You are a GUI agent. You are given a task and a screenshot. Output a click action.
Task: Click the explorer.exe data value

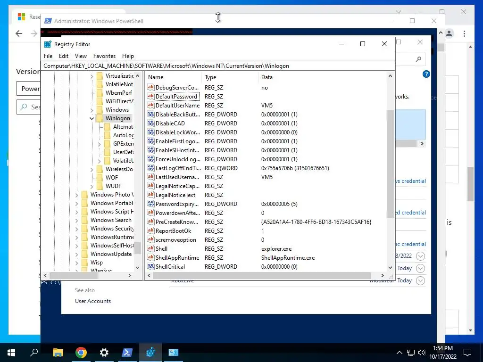[x=276, y=249]
